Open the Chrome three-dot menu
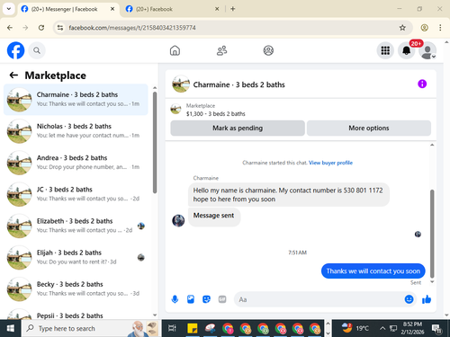Image resolution: width=450 pixels, height=337 pixels. [440, 28]
